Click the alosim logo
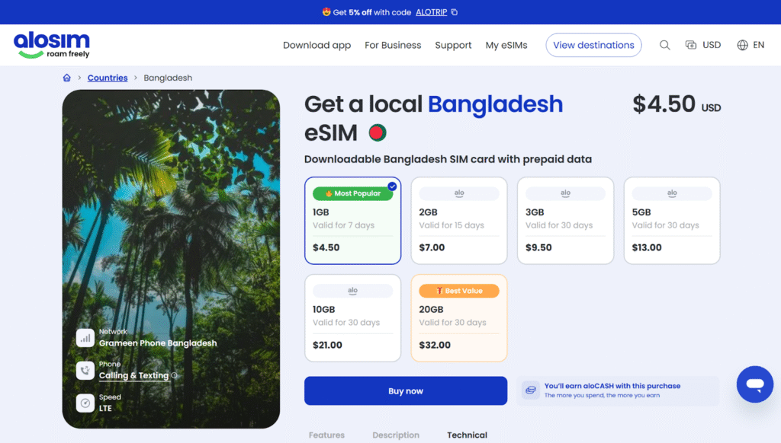The height and width of the screenshot is (443, 781). click(52, 44)
